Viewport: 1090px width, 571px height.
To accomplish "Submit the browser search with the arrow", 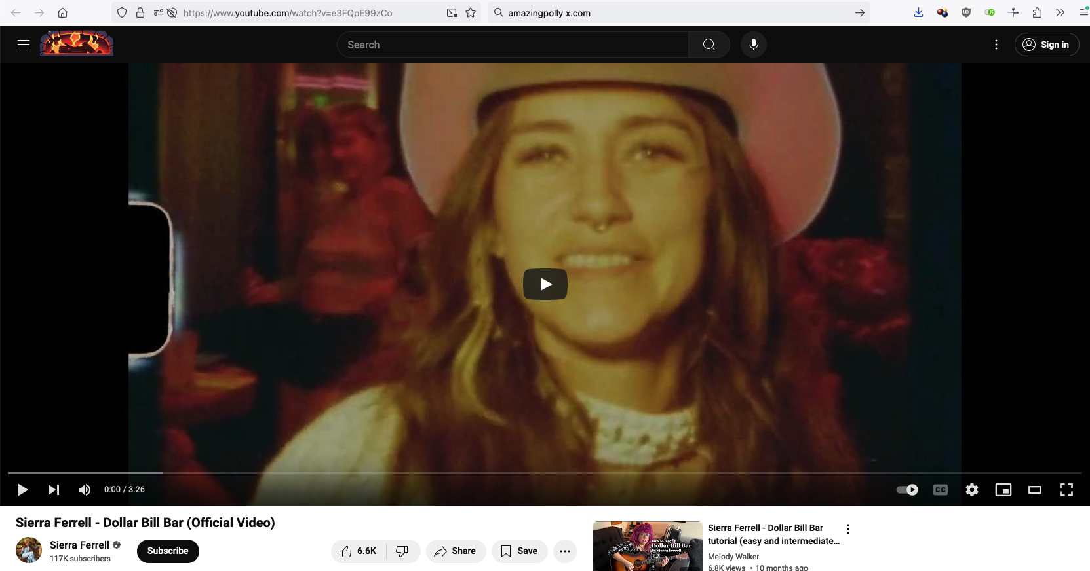I will pyautogui.click(x=859, y=12).
